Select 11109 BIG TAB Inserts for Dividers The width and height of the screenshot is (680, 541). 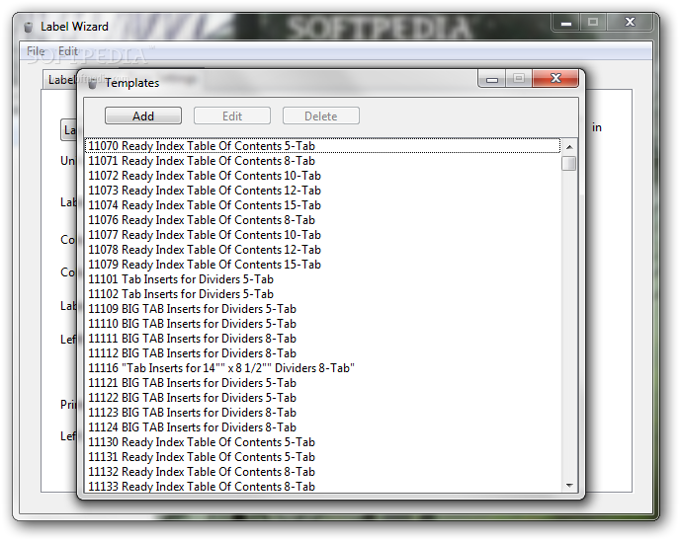click(x=322, y=309)
